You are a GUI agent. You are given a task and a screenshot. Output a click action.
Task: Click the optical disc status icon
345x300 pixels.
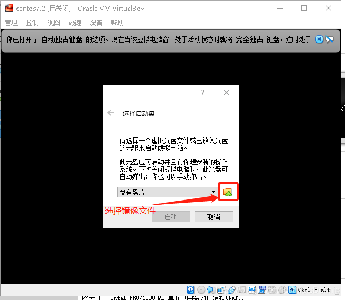pos(201,290)
